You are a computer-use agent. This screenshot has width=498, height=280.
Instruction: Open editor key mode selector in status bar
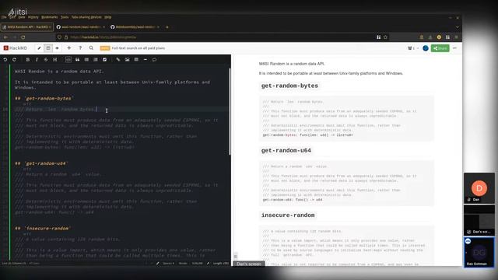(197, 263)
